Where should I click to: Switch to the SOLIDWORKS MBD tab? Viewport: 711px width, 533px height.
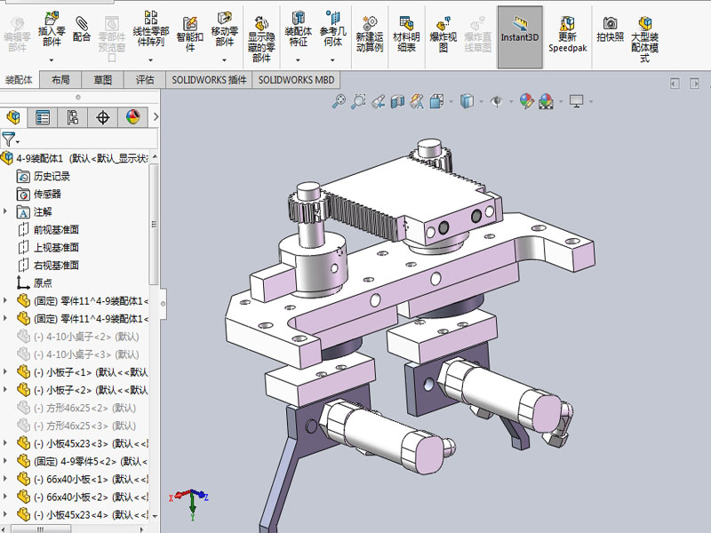(x=296, y=79)
